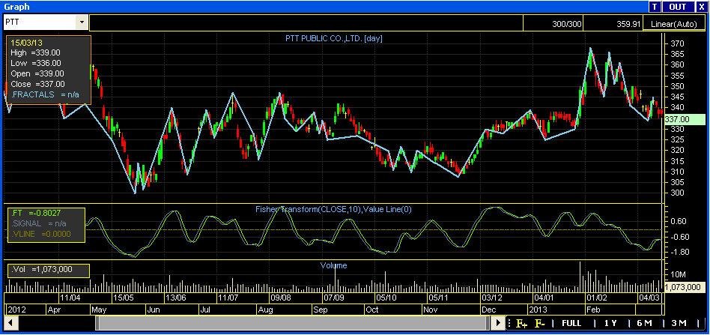Click the PTT symbol input field
The width and height of the screenshot is (710, 335).
coord(40,22)
